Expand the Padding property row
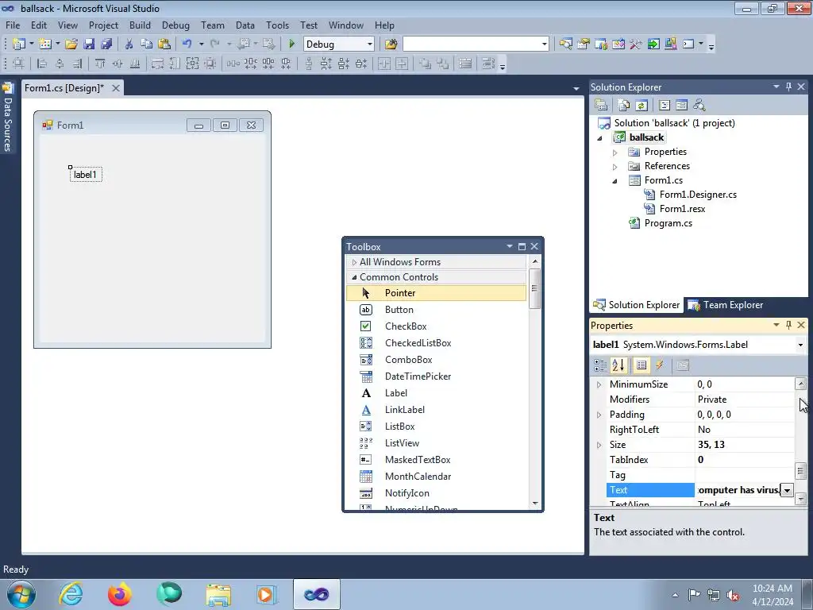 [x=599, y=415]
